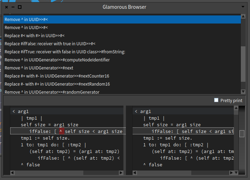Click the left scroll arrow of left code pane

12,173
